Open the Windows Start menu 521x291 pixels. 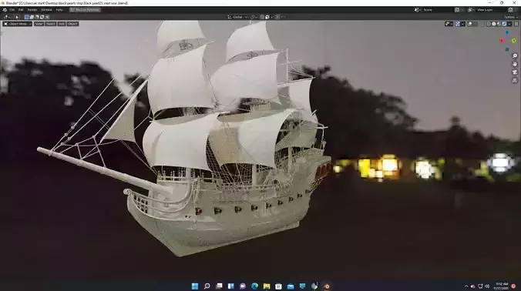[x=195, y=286]
